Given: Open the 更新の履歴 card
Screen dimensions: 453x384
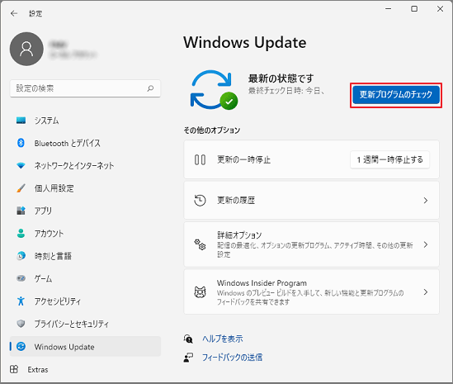Looking at the screenshot, I should coord(311,201).
